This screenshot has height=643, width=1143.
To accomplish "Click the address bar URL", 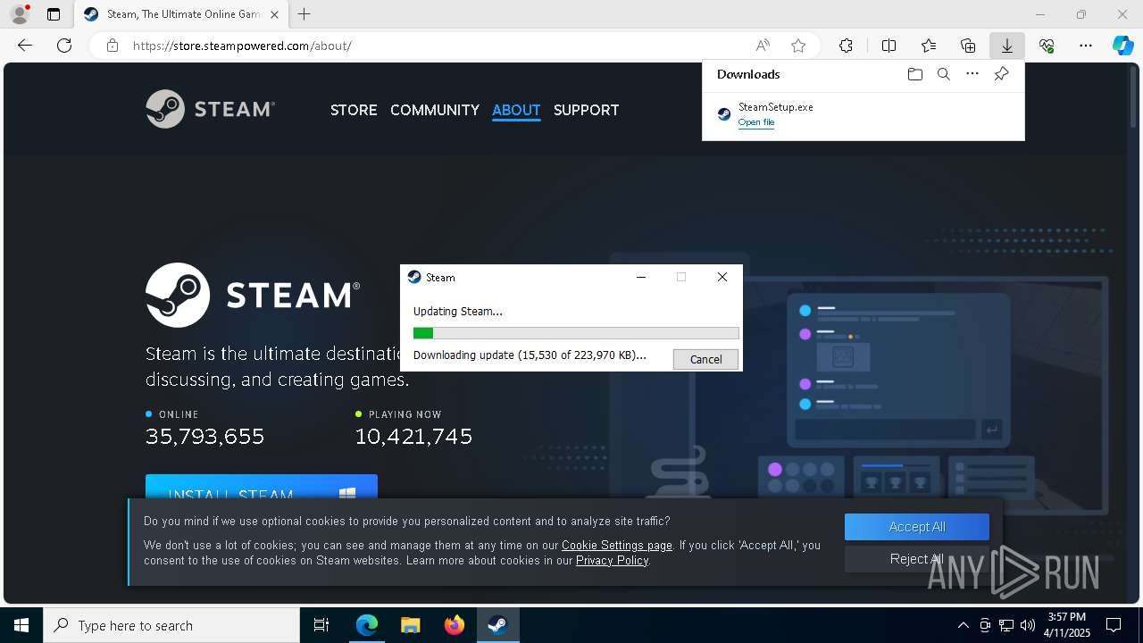I will point(242,46).
